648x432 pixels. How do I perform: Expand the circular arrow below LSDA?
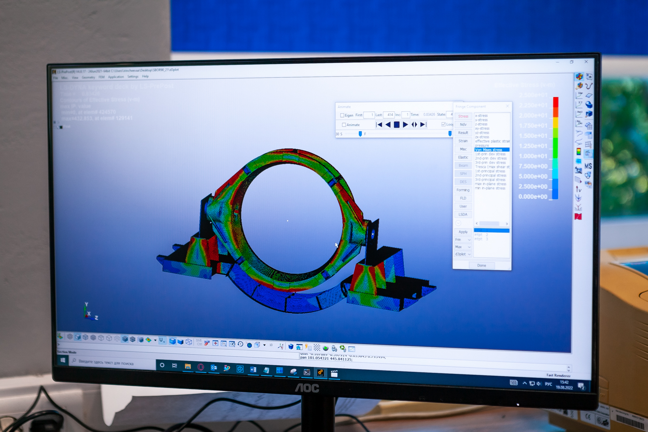click(x=458, y=223)
